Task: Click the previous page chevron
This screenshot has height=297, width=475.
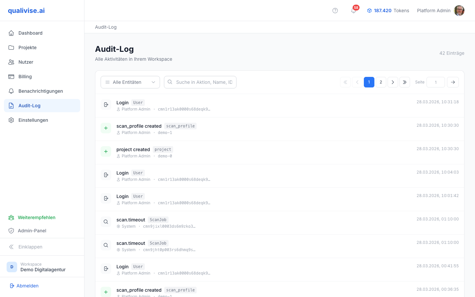Action: (x=357, y=82)
